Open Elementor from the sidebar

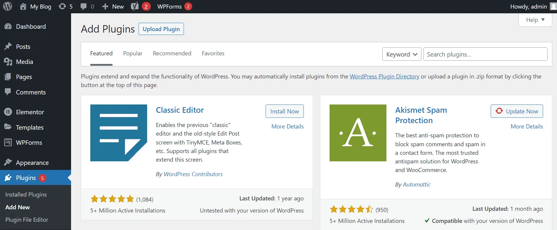(x=30, y=112)
